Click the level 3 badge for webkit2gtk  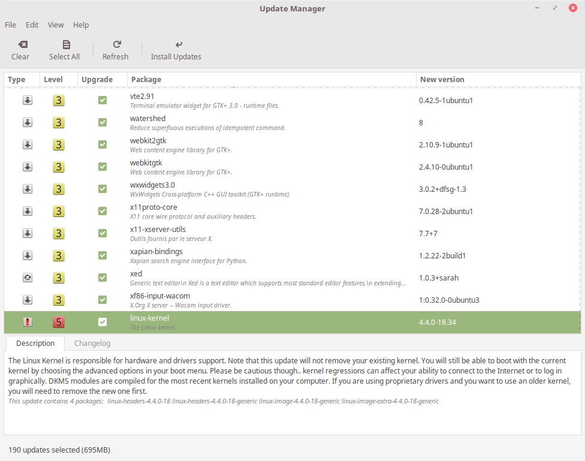(59, 144)
